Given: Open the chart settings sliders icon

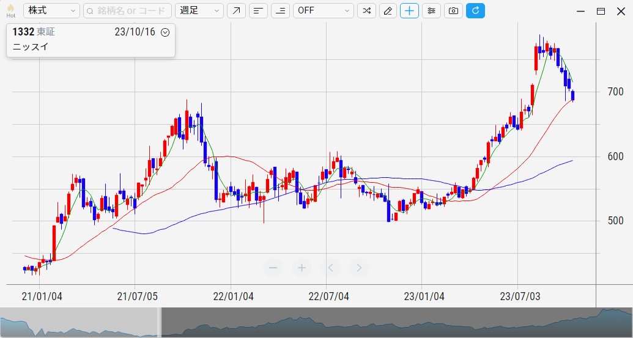Looking at the screenshot, I should [431, 10].
